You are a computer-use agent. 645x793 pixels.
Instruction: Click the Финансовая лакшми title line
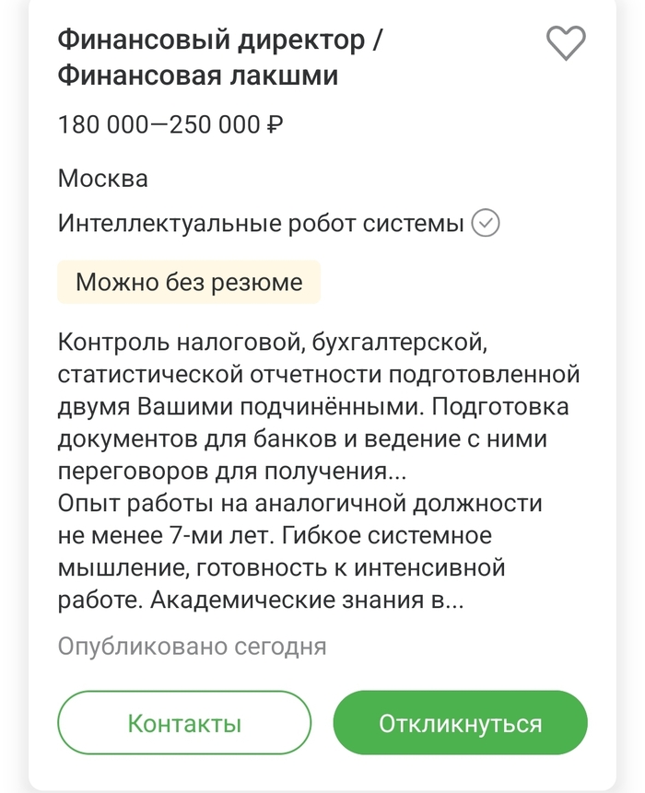(197, 76)
